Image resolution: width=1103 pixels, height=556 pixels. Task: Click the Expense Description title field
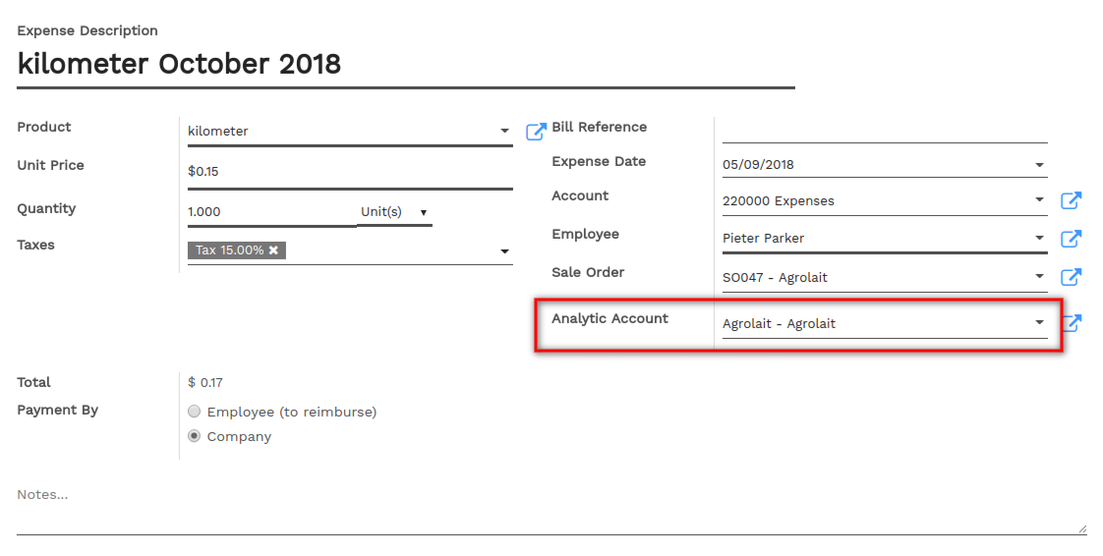click(x=406, y=65)
